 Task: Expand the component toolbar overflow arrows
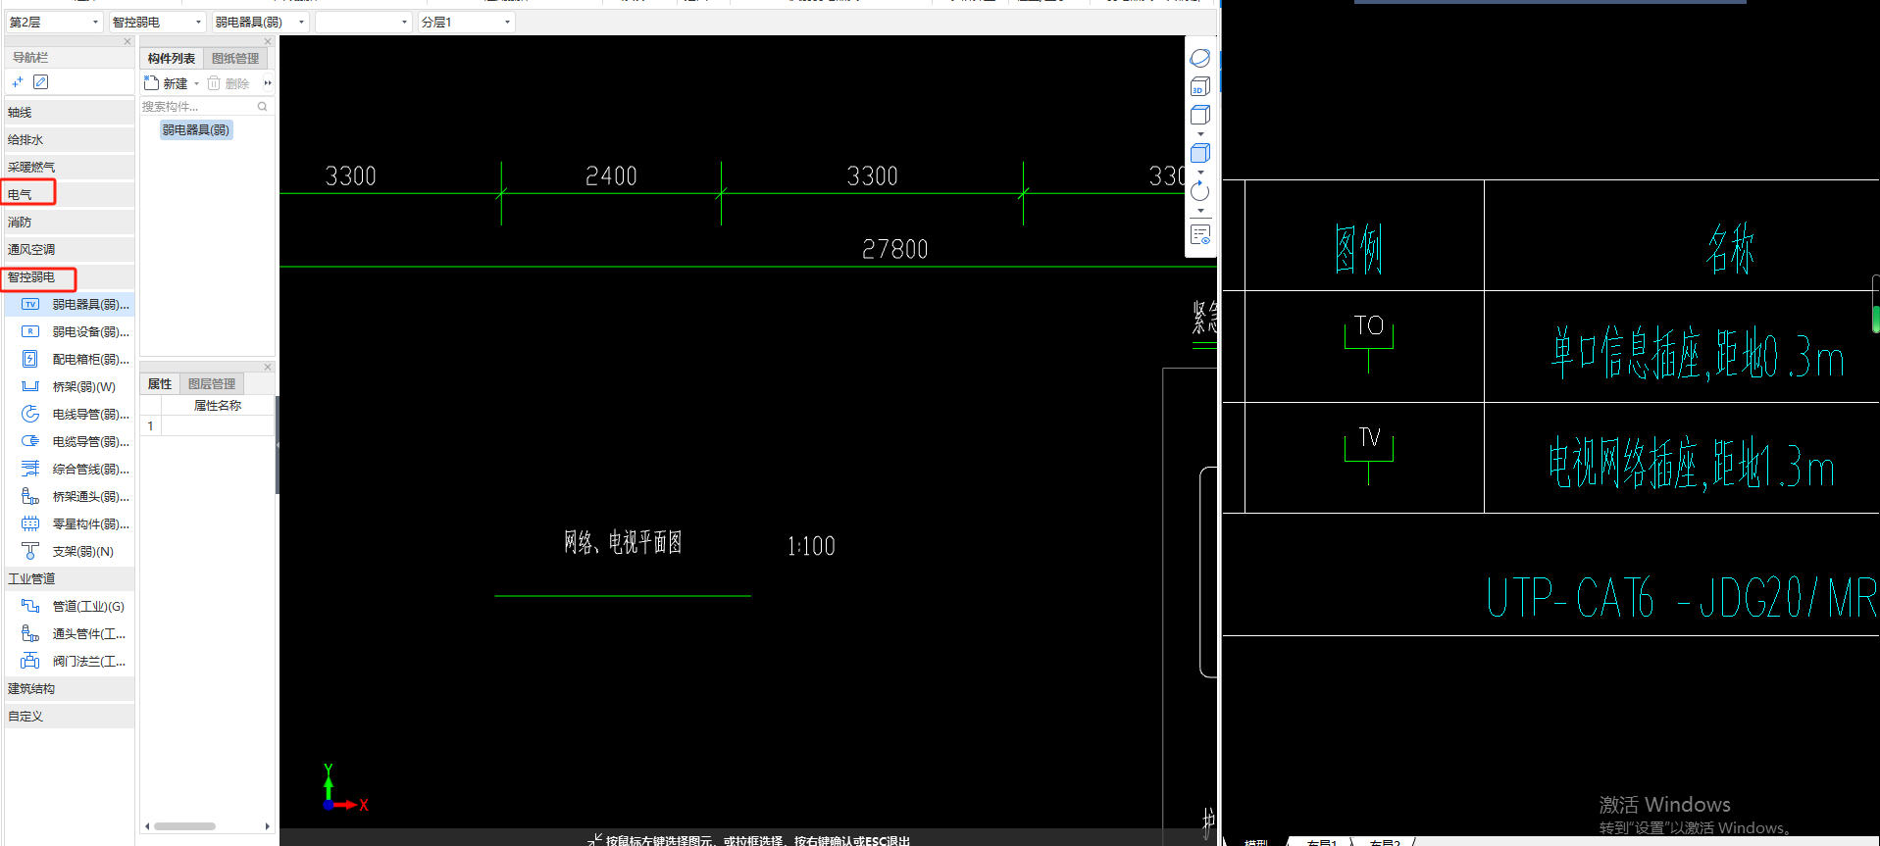point(268,83)
